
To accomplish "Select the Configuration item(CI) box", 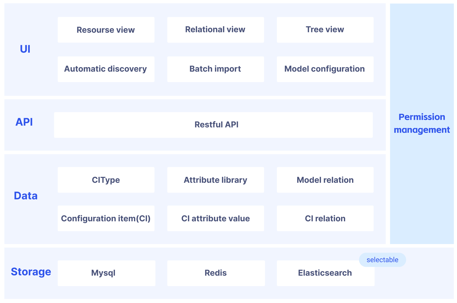I will point(106,218).
